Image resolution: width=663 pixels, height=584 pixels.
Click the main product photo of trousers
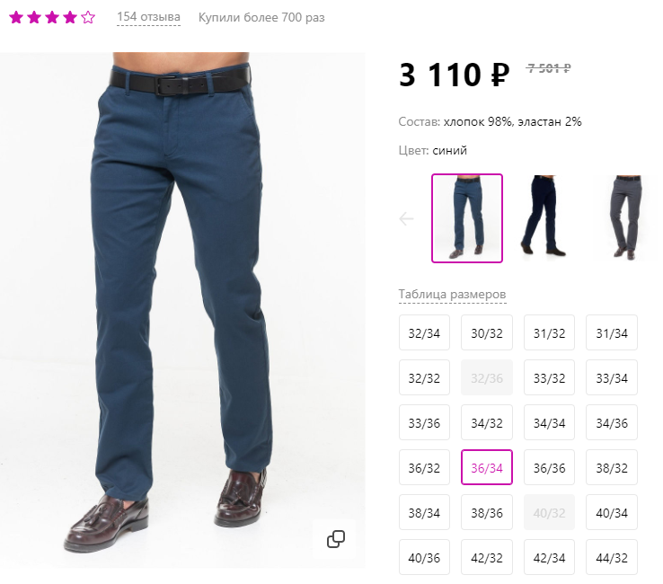pos(182,310)
